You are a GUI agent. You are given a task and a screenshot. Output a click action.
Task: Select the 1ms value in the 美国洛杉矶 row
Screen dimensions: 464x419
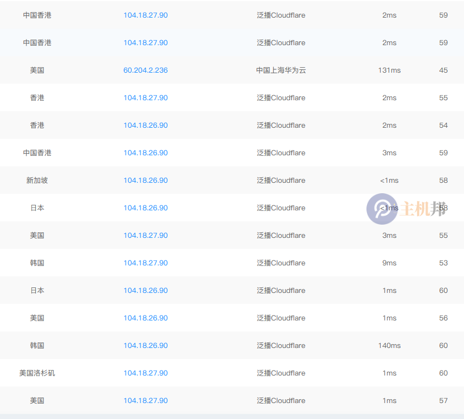pyautogui.click(x=389, y=373)
